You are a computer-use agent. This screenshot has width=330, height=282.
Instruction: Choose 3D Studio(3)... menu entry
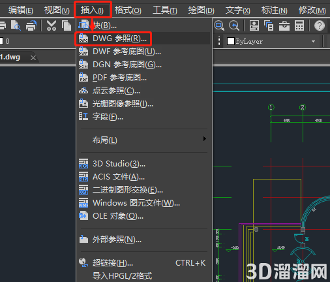144,164
